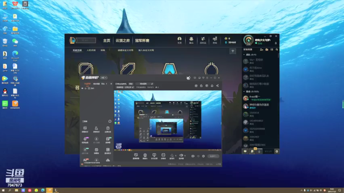Click 创建自定义对局 link
The image size is (344, 193).
[125, 50]
